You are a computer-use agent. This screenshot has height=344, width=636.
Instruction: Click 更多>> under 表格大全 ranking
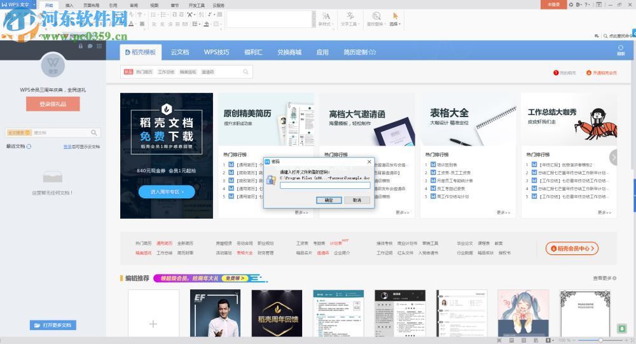tap(503, 212)
